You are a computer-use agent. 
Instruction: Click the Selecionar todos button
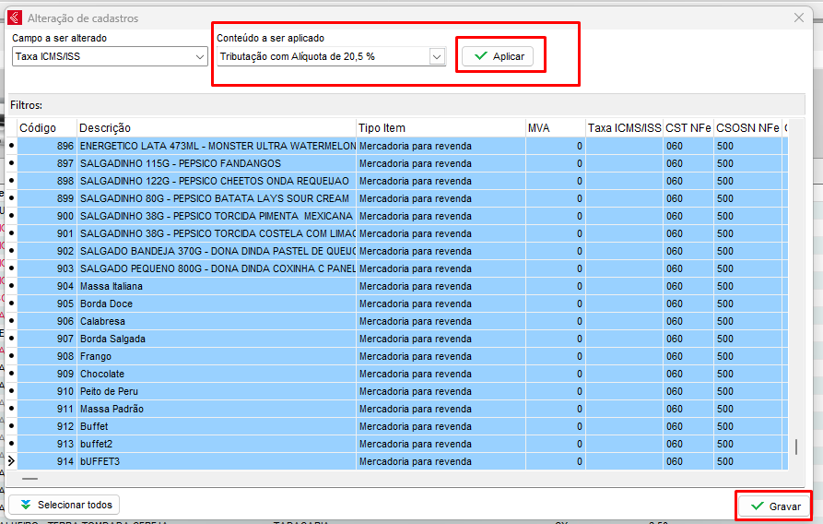point(65,505)
